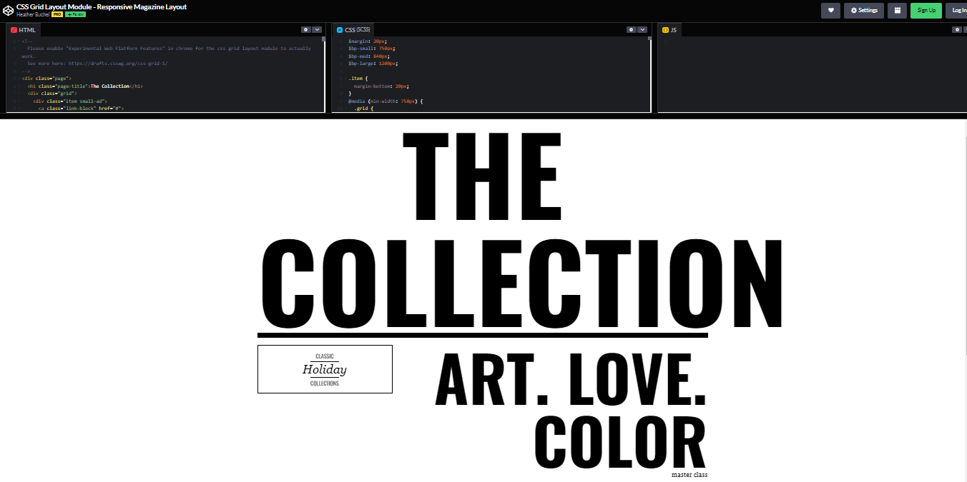Expand the JS panel chevron dropdown
This screenshot has height=482, width=967.
(966, 29)
